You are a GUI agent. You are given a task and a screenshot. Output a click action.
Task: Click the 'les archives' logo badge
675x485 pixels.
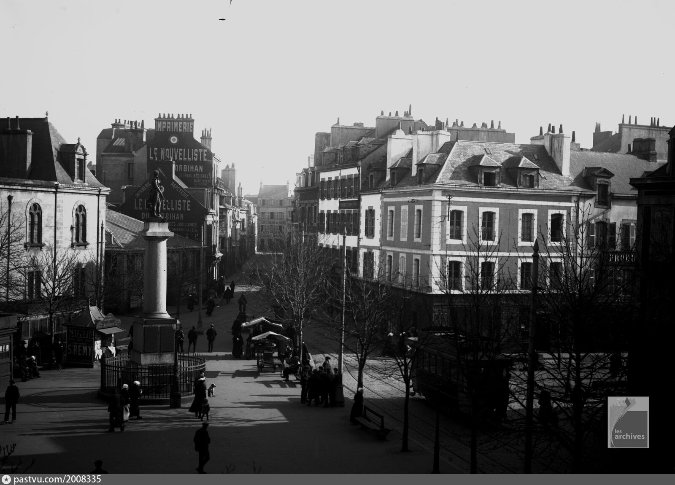pyautogui.click(x=628, y=422)
